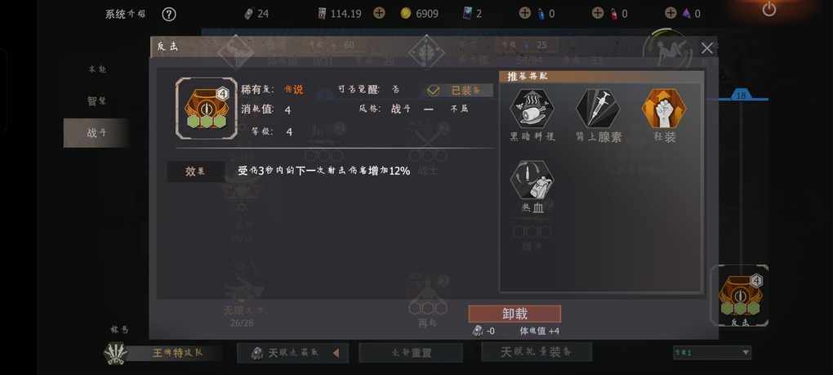
Task: Toggle the 已装备 equipped checkmark
Action: (433, 91)
